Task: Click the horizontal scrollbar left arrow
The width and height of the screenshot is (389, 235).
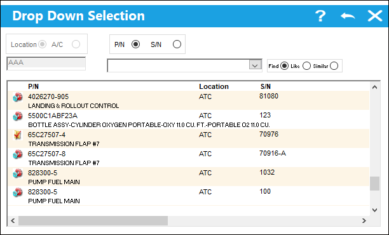Action: tap(13, 220)
